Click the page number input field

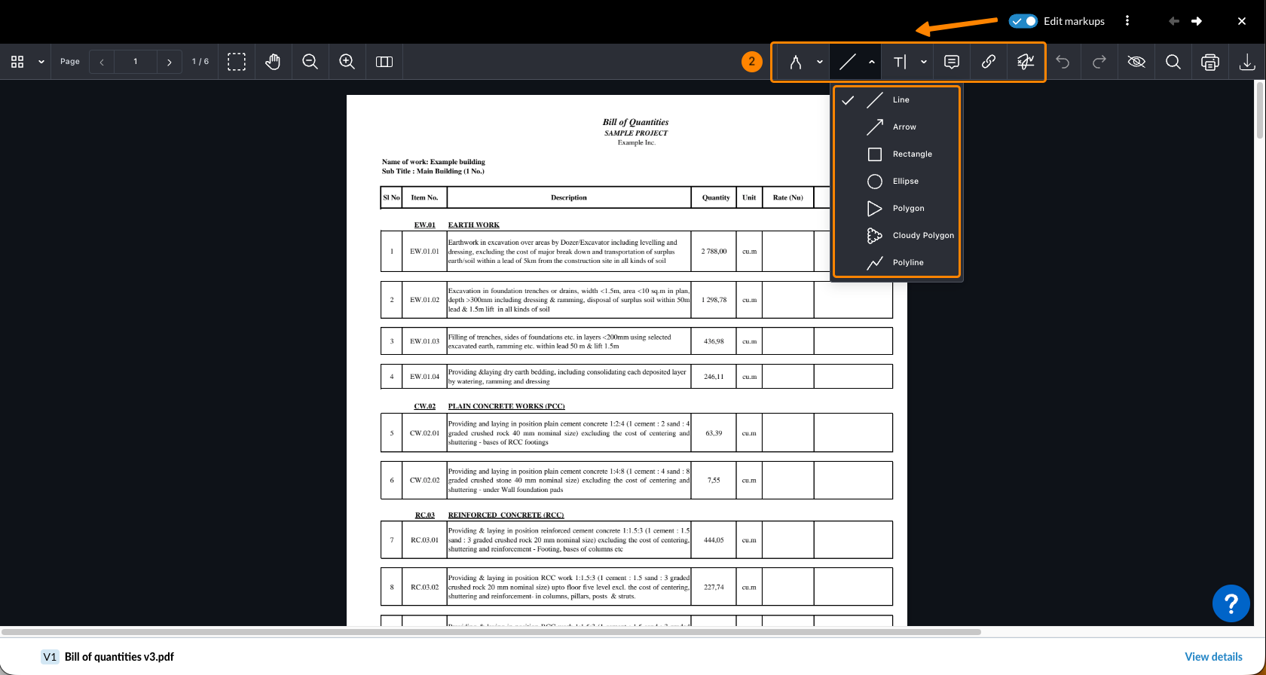click(136, 62)
